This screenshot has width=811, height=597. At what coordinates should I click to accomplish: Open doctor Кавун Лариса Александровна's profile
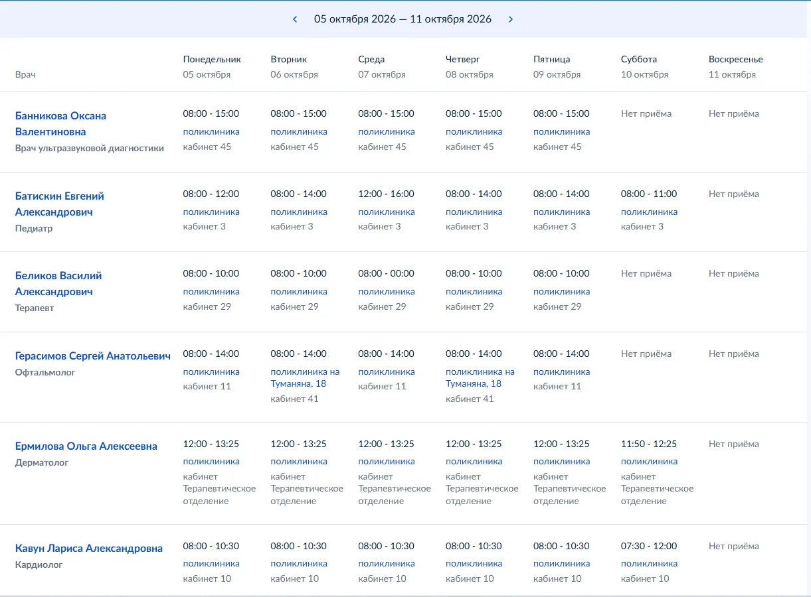tap(89, 549)
